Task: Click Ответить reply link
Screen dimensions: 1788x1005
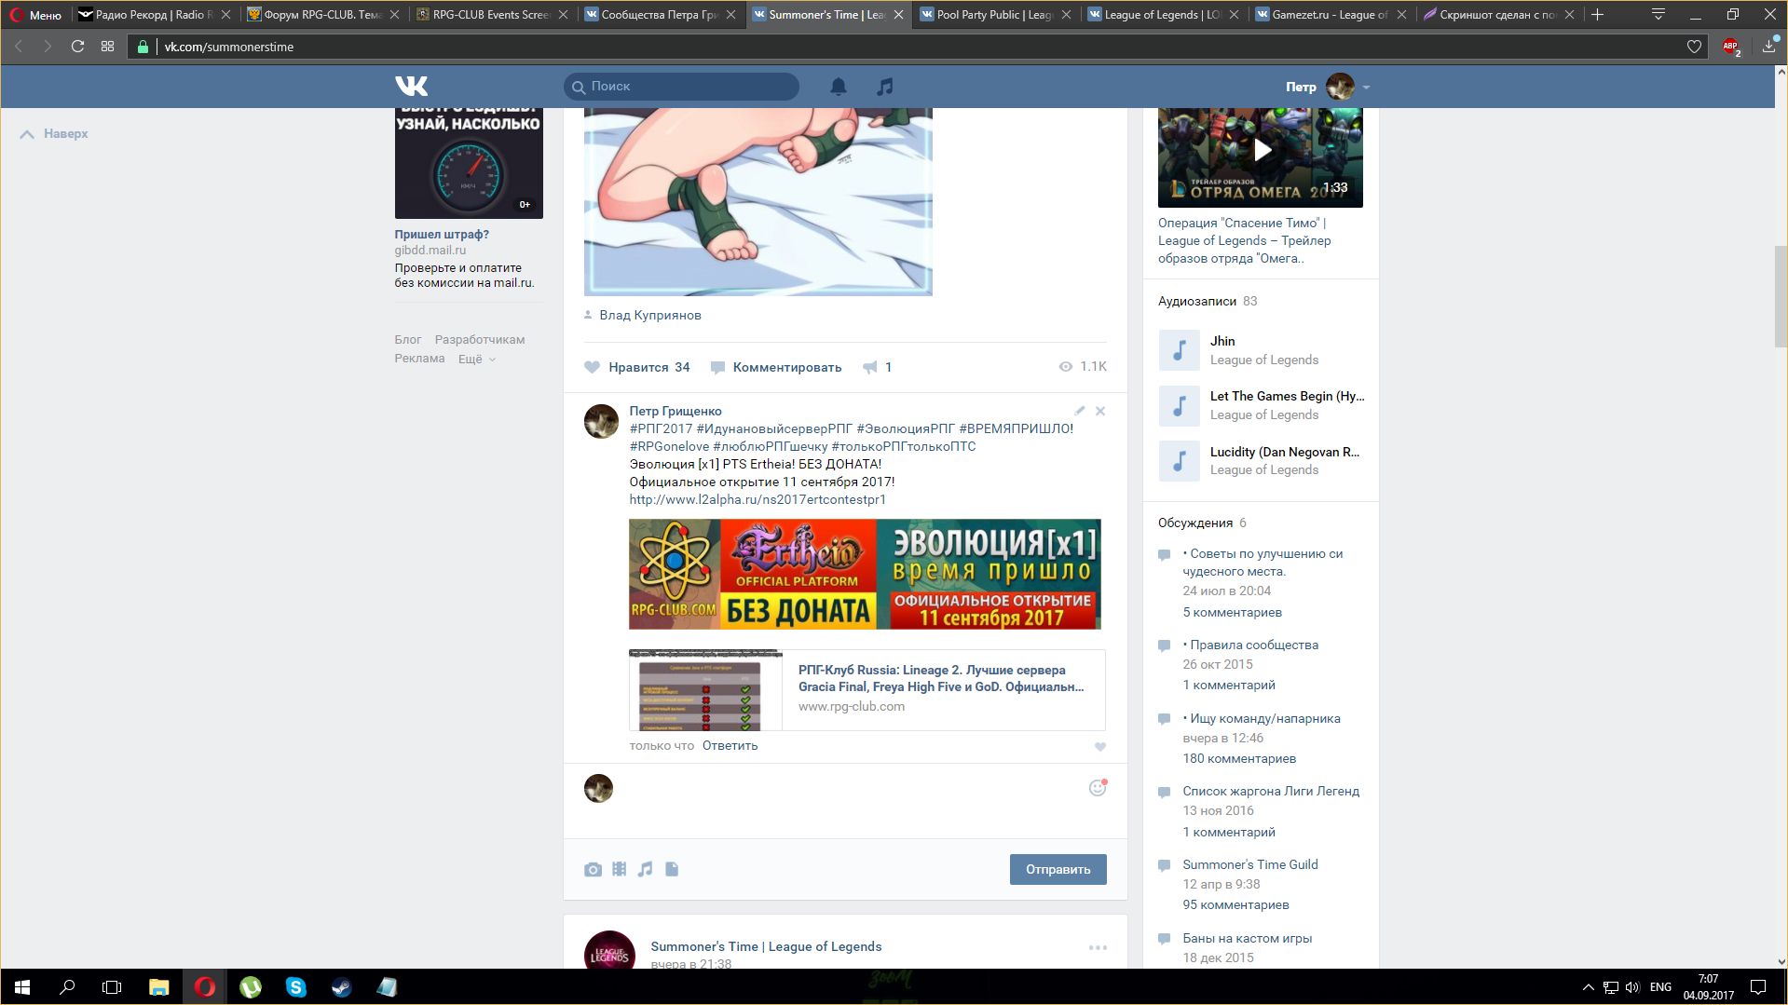Action: [730, 746]
